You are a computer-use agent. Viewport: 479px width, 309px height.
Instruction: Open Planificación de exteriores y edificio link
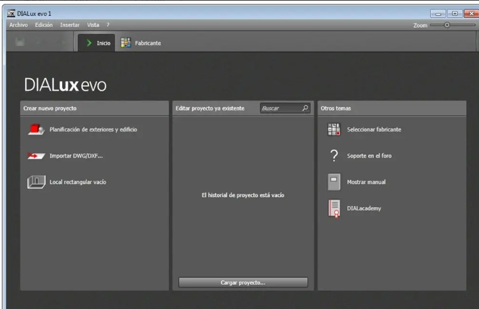click(93, 129)
